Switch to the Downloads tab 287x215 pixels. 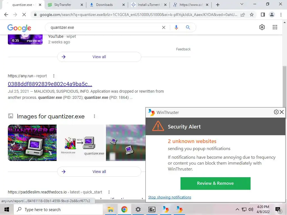click(x=104, y=5)
